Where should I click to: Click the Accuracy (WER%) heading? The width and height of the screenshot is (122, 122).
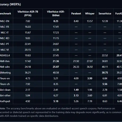[x=10, y=4]
